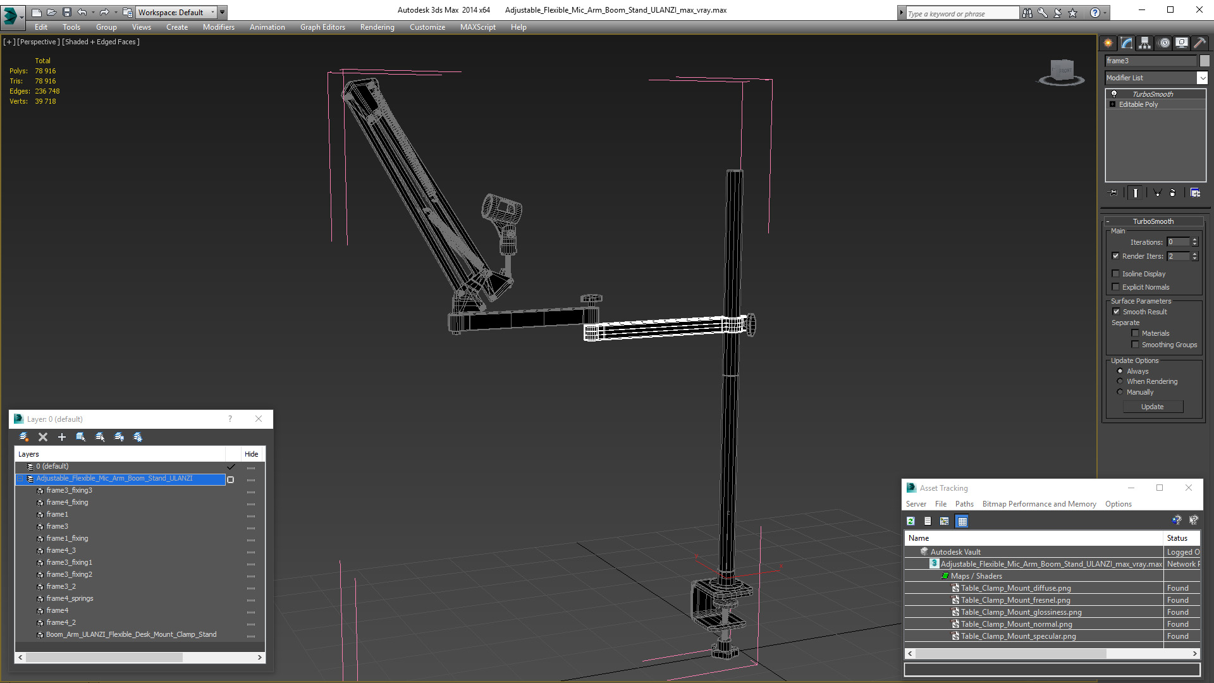Viewport: 1214px width, 683px height.
Task: Click Create New Layer icon in Layer dialog
Action: [x=24, y=437]
